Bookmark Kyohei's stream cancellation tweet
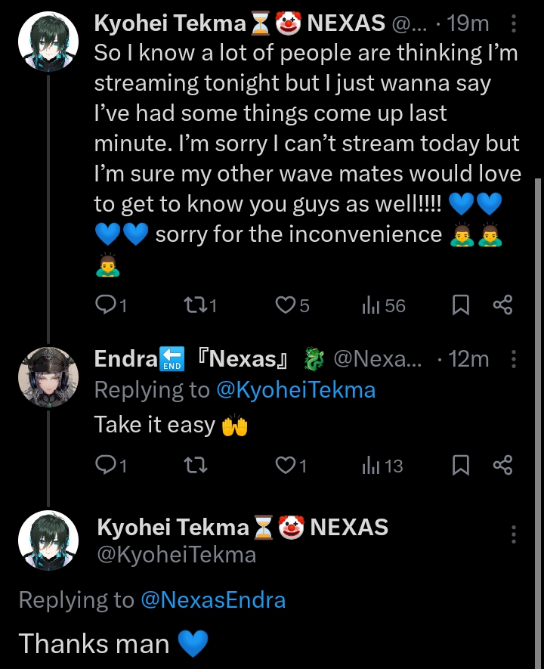 pos(461,305)
